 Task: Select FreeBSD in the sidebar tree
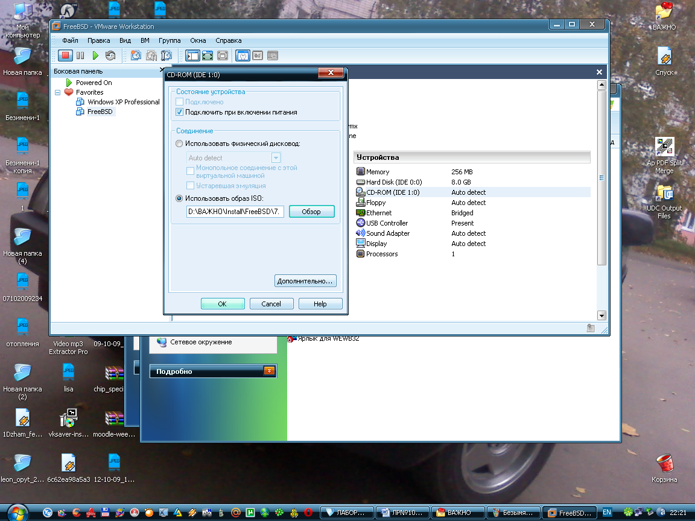(100, 112)
